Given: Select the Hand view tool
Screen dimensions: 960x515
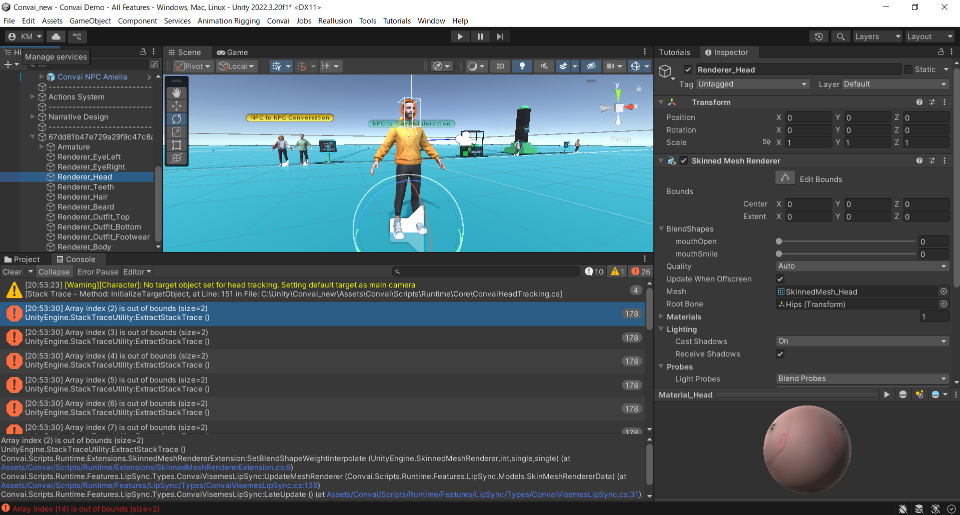Looking at the screenshot, I should pos(177,93).
